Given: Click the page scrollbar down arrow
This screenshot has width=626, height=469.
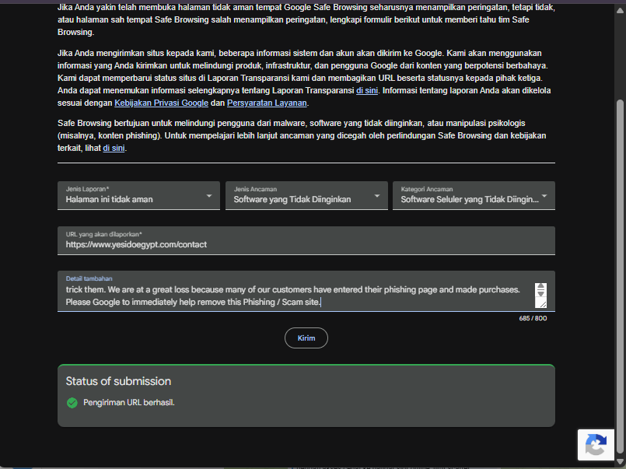Looking at the screenshot, I should pyautogui.click(x=620, y=462).
